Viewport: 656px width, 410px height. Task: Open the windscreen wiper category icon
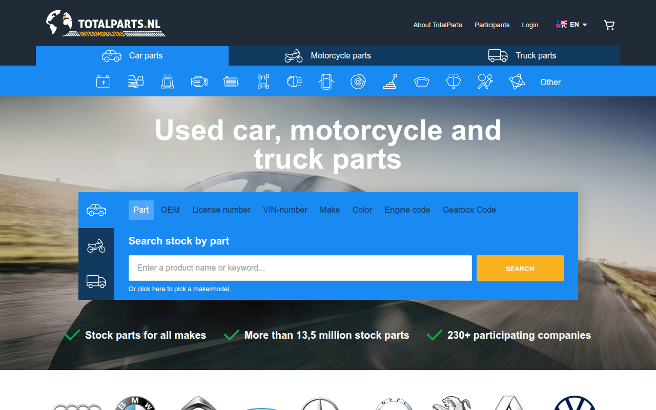454,81
